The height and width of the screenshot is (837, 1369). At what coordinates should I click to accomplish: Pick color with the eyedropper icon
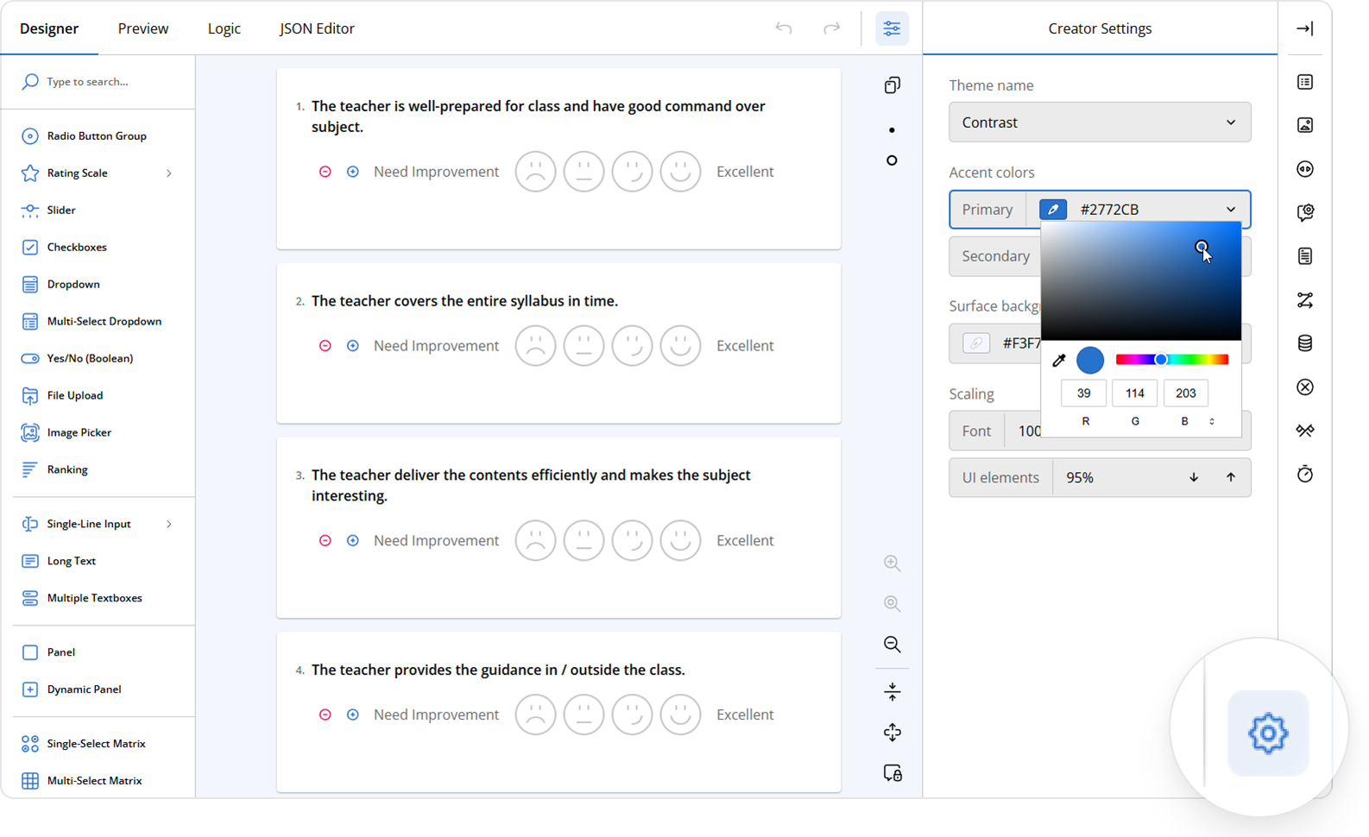[1059, 360]
